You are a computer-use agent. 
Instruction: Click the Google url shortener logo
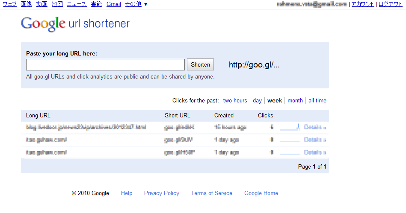coord(75,24)
